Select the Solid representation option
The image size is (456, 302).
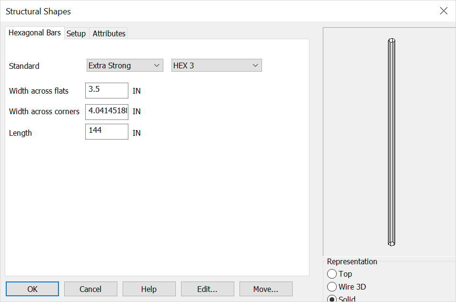[x=332, y=299]
